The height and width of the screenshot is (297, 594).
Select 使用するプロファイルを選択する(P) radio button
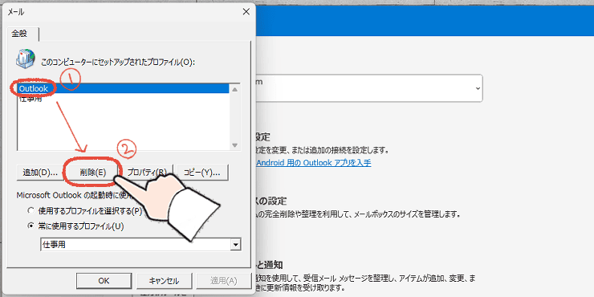[31, 211]
